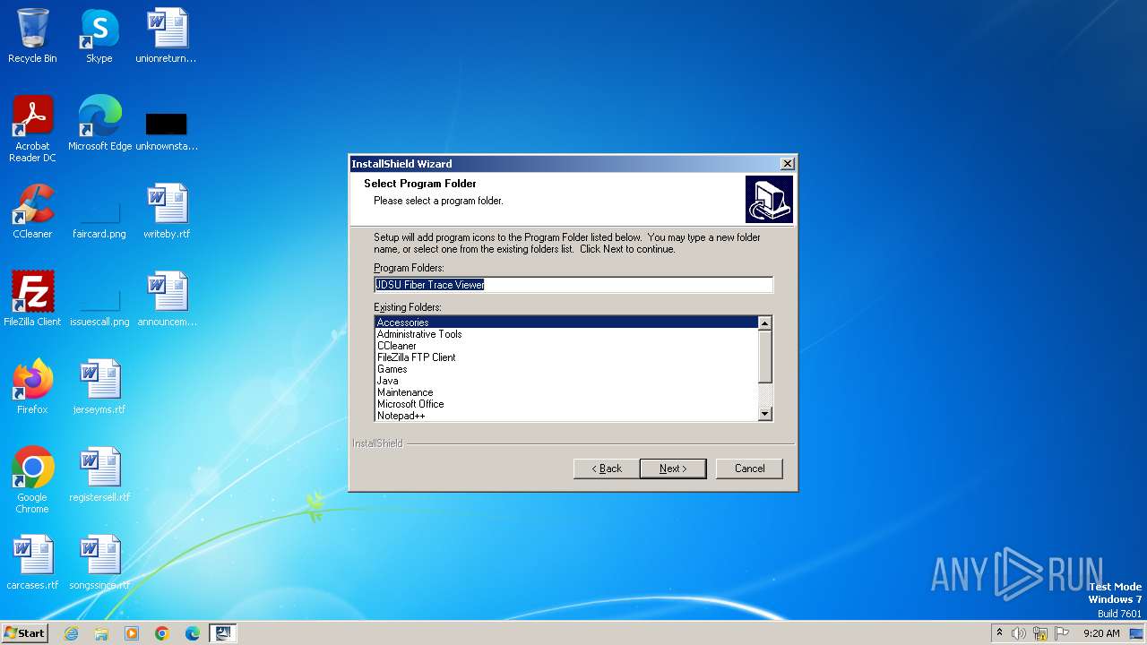Click Edge icon in taskbar
Image resolution: width=1147 pixels, height=645 pixels.
193,633
